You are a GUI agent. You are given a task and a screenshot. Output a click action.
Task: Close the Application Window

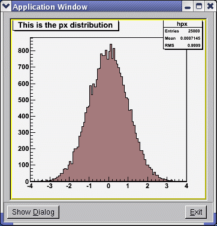pyautogui.click(x=210, y=7)
